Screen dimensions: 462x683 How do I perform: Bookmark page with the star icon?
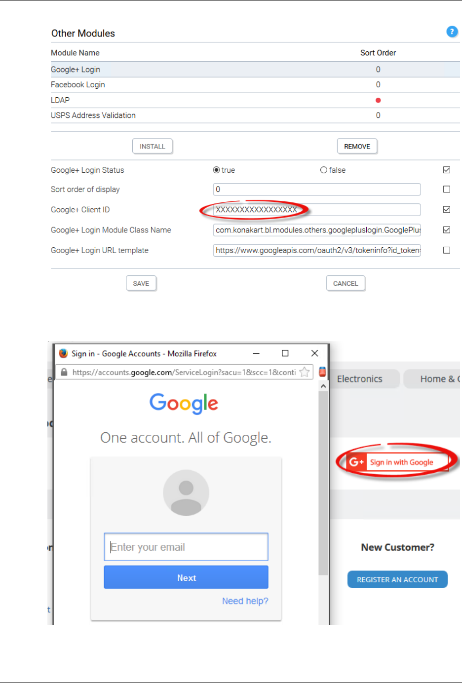(305, 372)
